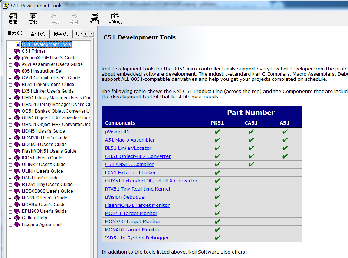The width and height of the screenshot is (348, 258).
Task: Expand the LIB51 Library Manager node
Action: 10,98
